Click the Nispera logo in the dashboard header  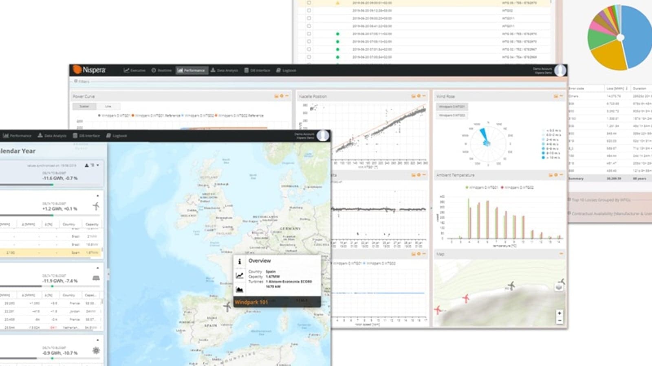[89, 70]
